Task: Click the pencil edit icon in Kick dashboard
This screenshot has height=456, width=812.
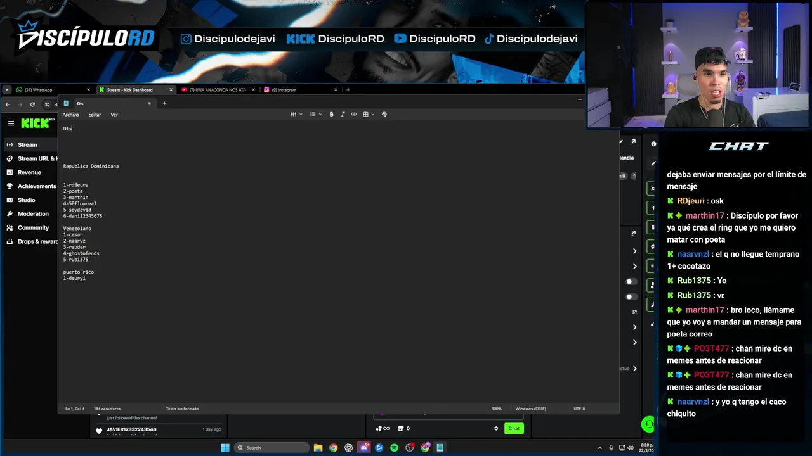Action: [653, 163]
